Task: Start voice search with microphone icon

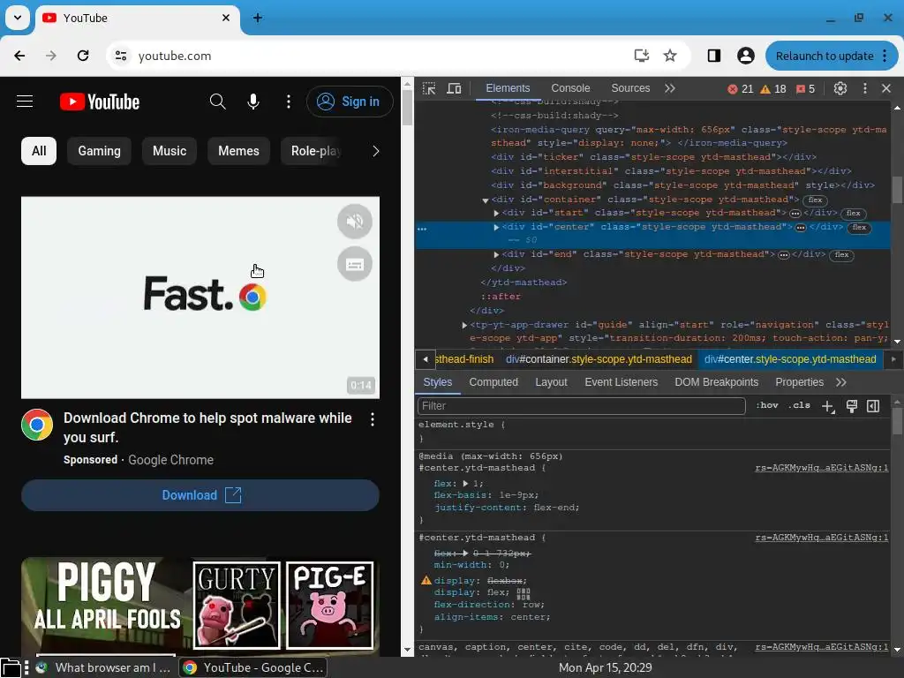Action: pyautogui.click(x=253, y=102)
